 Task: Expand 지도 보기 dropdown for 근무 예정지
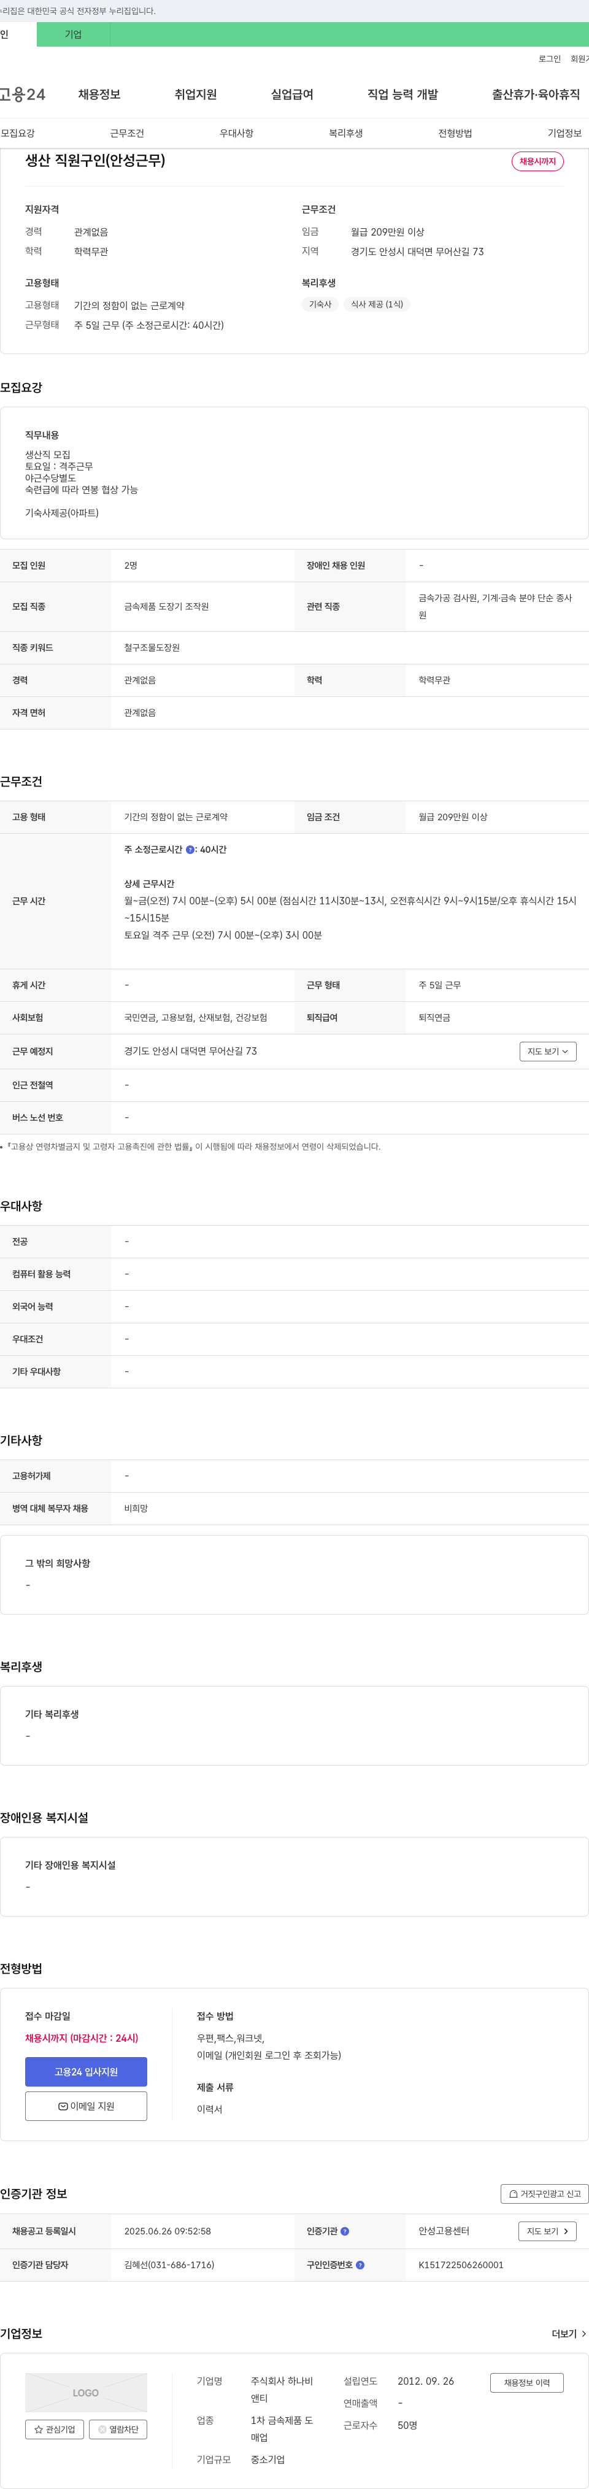[547, 1052]
